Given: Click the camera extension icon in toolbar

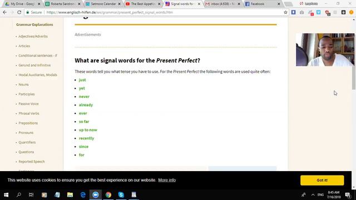Looking at the screenshot, I should (x=301, y=12).
